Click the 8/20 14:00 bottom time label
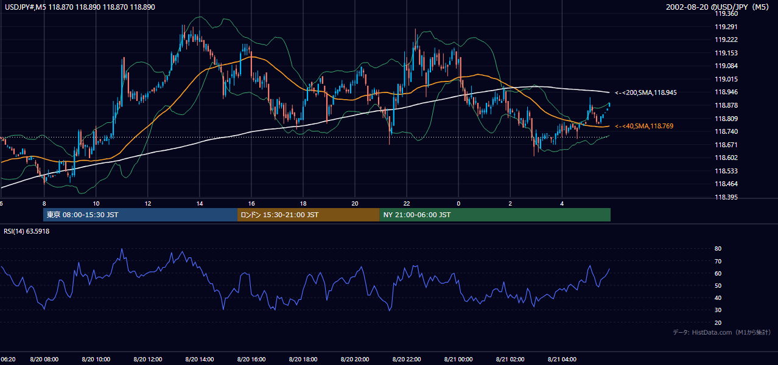 (x=200, y=360)
